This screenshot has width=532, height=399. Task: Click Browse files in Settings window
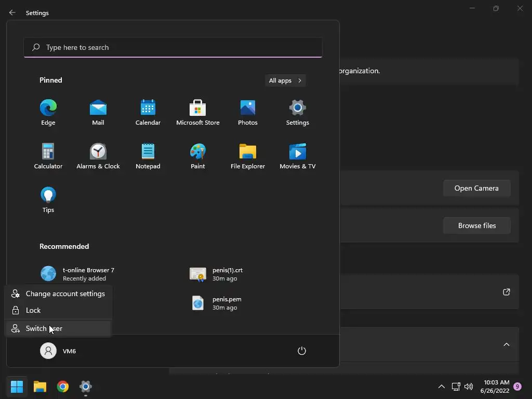(477, 225)
